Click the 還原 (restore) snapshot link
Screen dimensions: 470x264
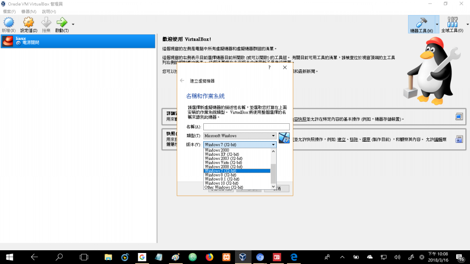click(x=366, y=139)
